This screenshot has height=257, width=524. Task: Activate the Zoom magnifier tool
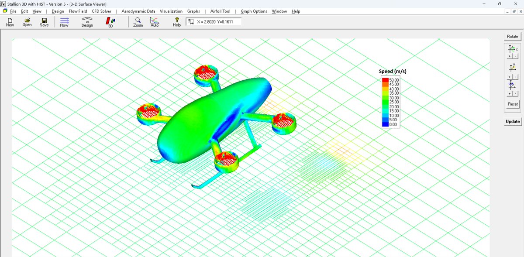(138, 22)
